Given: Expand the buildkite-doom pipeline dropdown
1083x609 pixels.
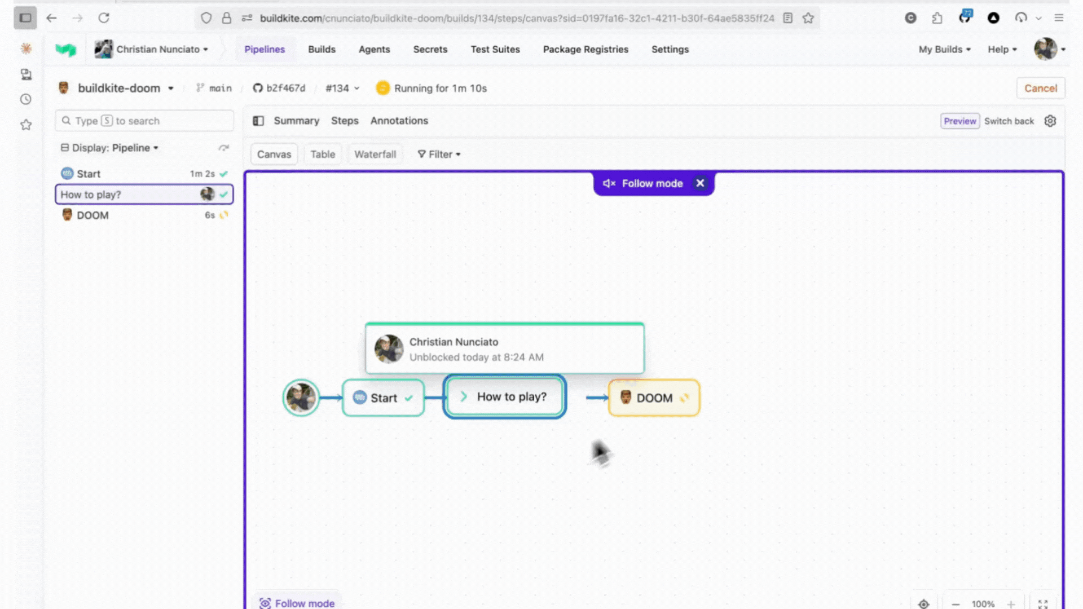Looking at the screenshot, I should point(171,88).
